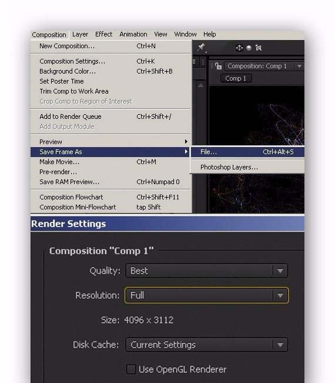The image size is (335, 383).
Task: Open the Resolution dropdown showing Full
Action: (x=206, y=295)
